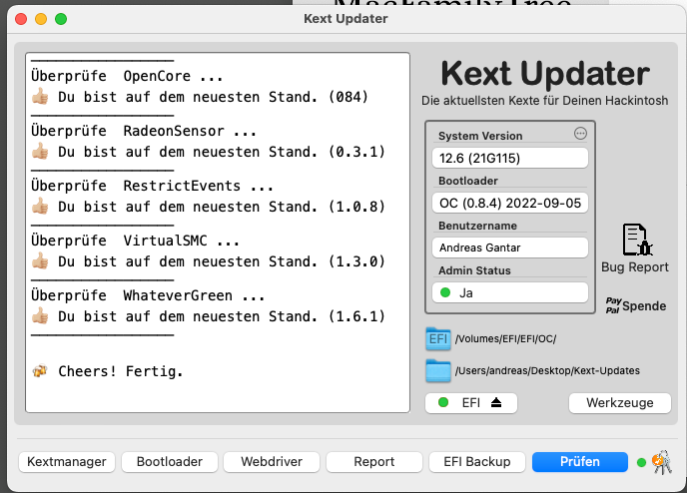Click the green status dot beside Prüfen
The image size is (687, 493).
click(641, 462)
